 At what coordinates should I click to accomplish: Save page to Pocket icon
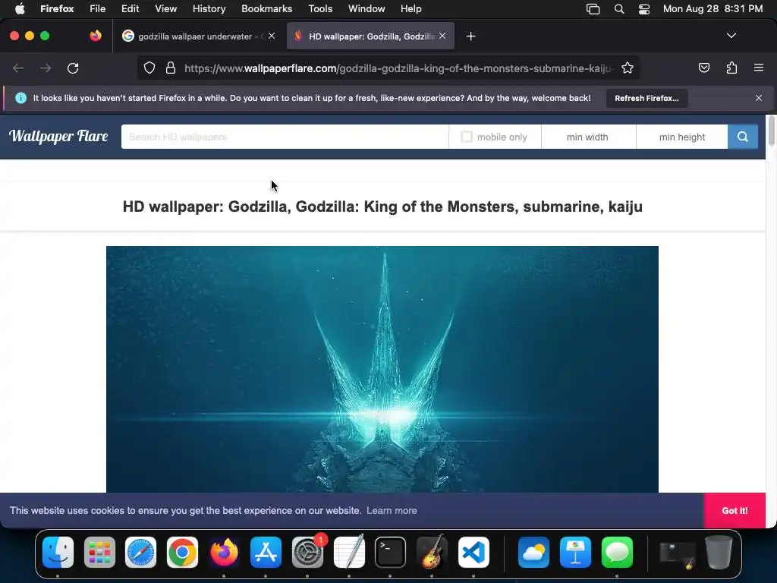tap(703, 68)
